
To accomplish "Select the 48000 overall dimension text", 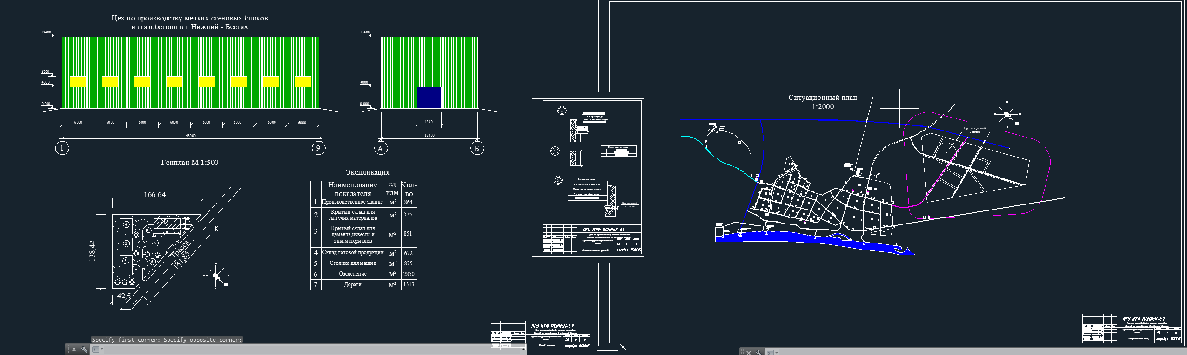I will coord(190,136).
